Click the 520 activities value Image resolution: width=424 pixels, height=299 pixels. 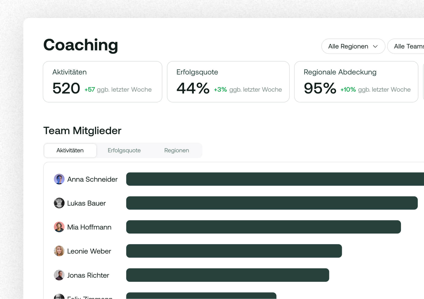66,88
